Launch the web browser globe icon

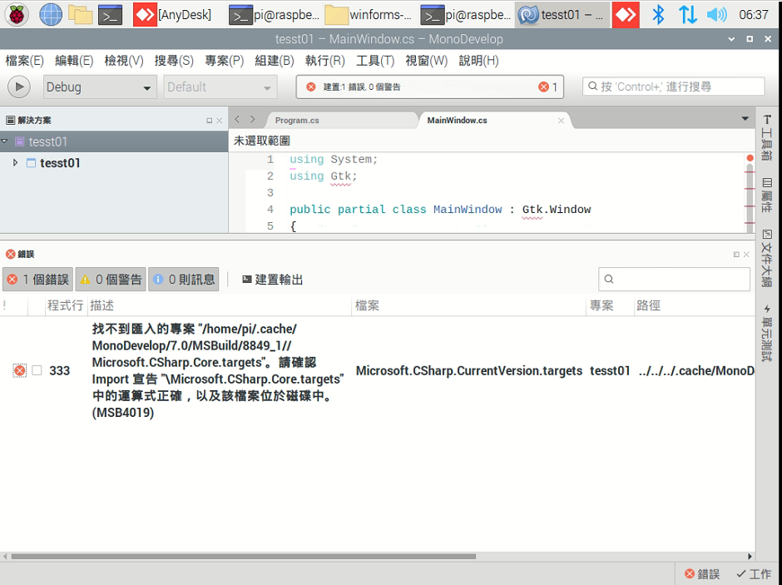51,15
